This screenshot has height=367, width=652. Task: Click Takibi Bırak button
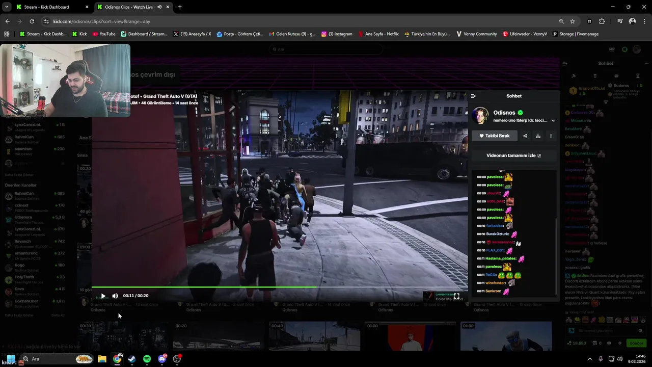pyautogui.click(x=495, y=136)
